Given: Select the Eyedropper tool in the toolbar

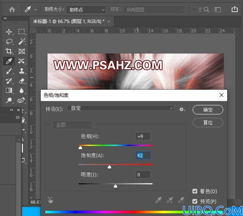Looking at the screenshot, I should 9,61.
